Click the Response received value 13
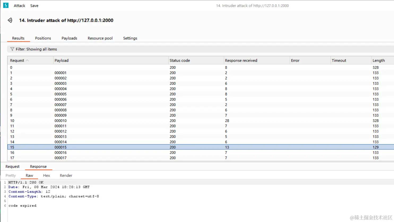Viewport: 394px width, 222px height. pyautogui.click(x=227, y=147)
